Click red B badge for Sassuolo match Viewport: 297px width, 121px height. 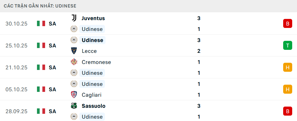click(287, 111)
